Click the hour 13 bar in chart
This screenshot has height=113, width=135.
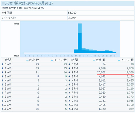pos(76,51)
